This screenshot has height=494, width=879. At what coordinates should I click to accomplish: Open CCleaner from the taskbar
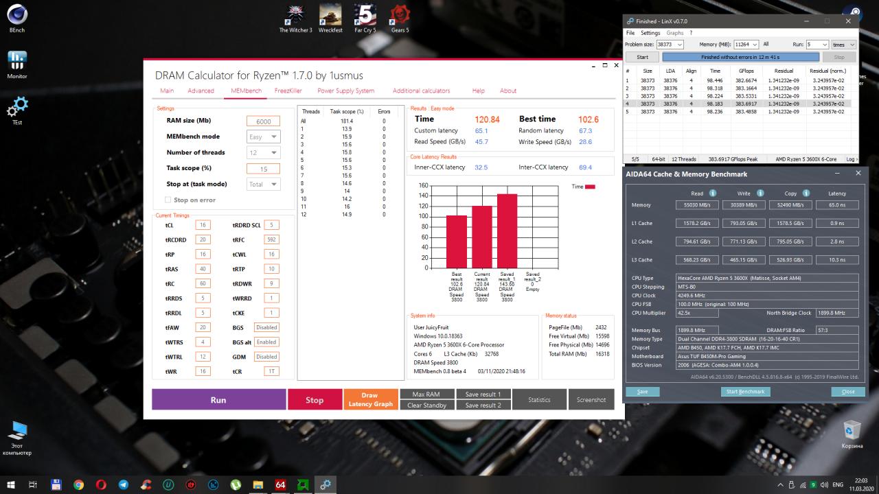coord(146,484)
